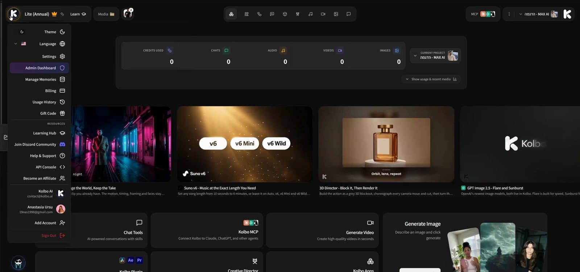The width and height of the screenshot is (580, 272).
Task: Click the Kolbo K profile logo at top left
Action: (14, 14)
